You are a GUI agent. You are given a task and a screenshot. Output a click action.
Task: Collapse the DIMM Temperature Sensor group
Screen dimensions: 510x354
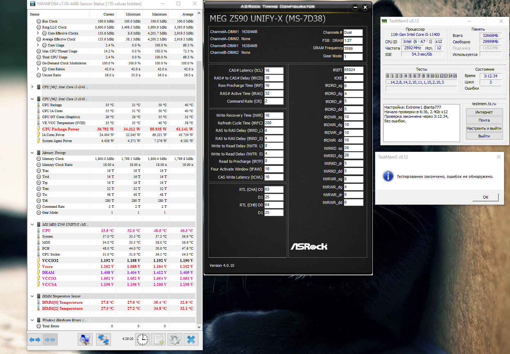coord(32,296)
